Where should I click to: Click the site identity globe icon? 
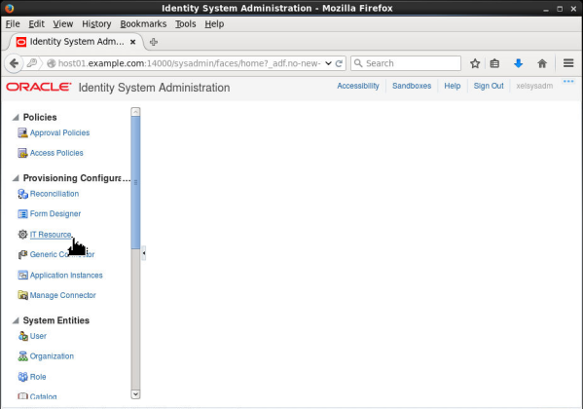click(52, 63)
